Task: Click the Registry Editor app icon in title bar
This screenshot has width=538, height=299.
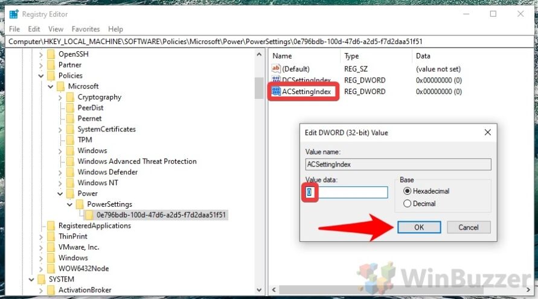Action: 14,14
